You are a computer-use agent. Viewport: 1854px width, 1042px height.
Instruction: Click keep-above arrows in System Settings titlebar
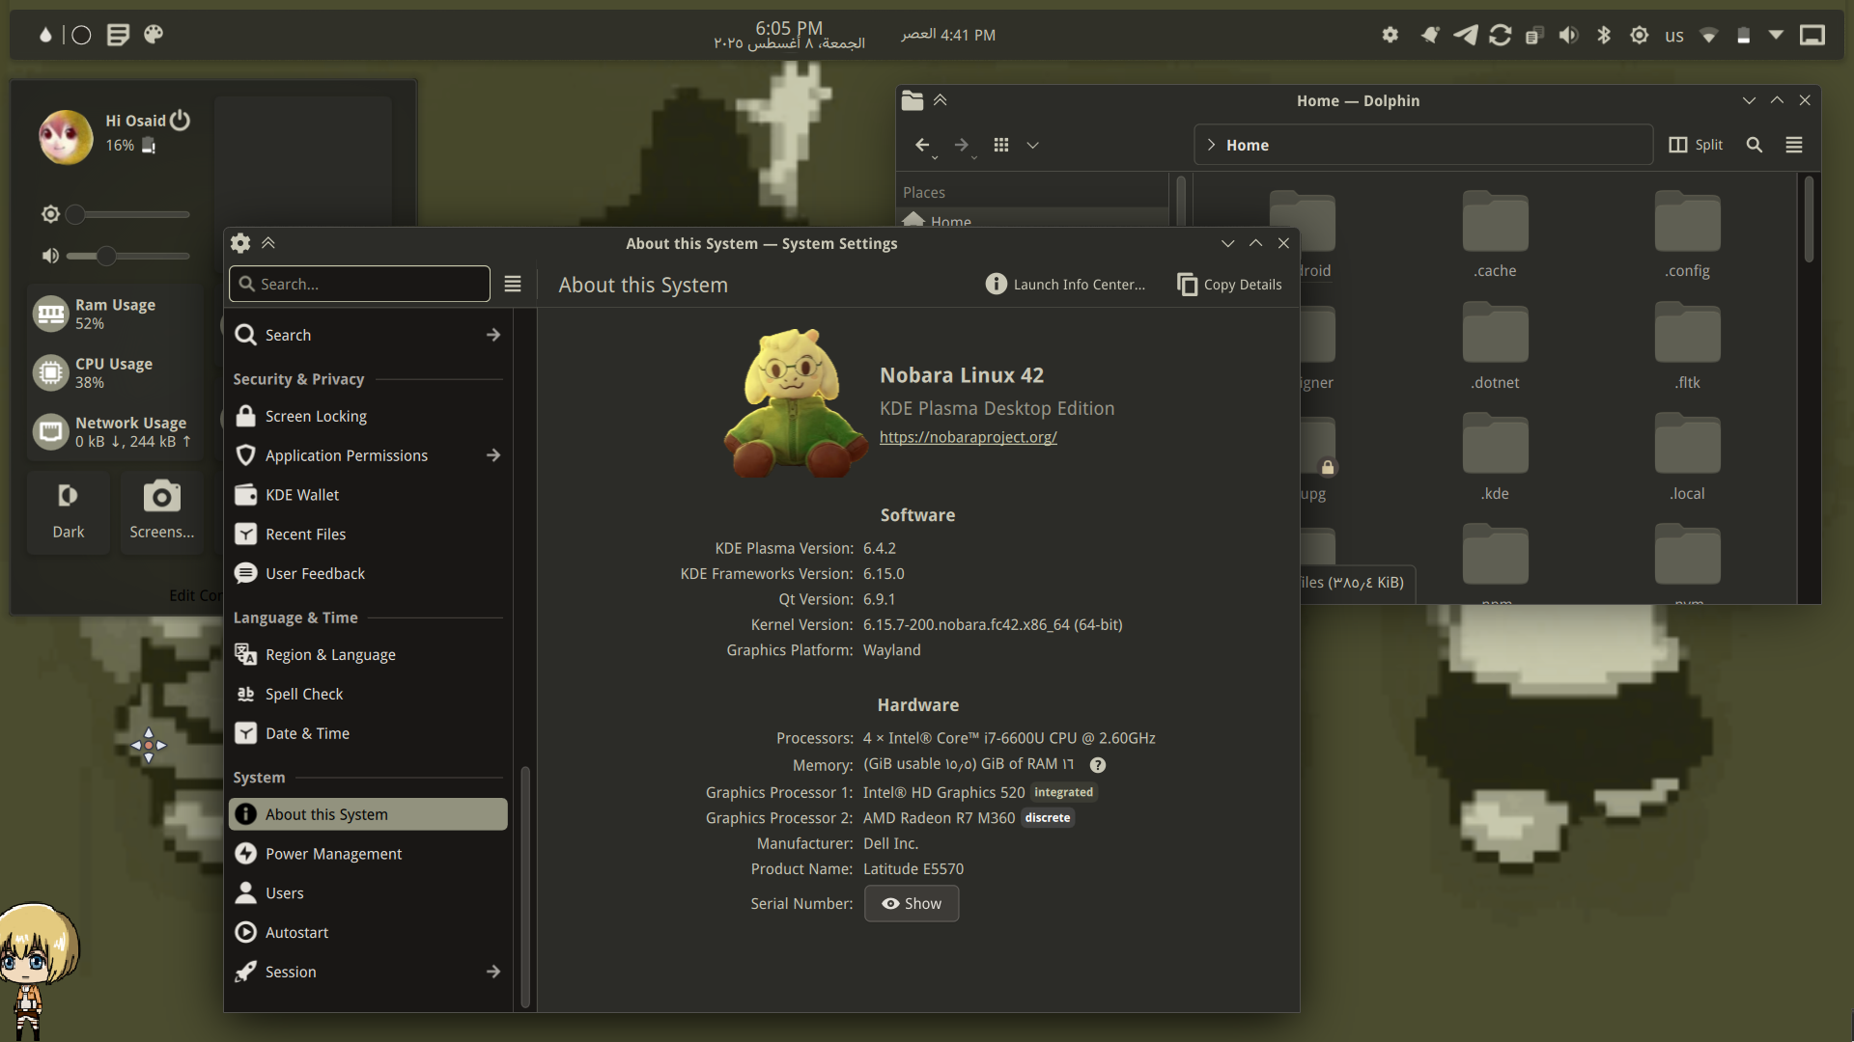point(268,243)
